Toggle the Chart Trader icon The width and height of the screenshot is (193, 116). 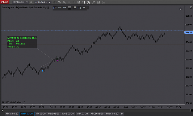pos(84,2)
